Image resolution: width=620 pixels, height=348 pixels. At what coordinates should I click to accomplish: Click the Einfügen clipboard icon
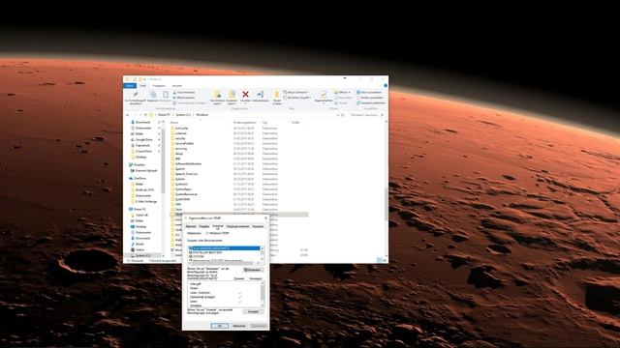[x=166, y=95]
